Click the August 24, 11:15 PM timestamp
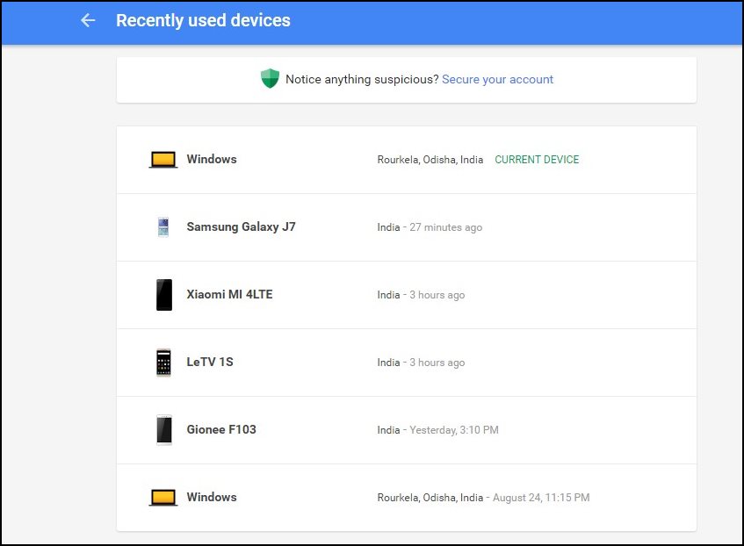744x546 pixels. pyautogui.click(x=541, y=498)
